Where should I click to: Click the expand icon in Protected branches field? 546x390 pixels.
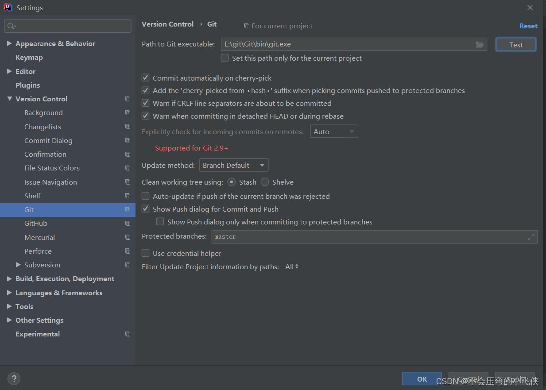coord(531,237)
